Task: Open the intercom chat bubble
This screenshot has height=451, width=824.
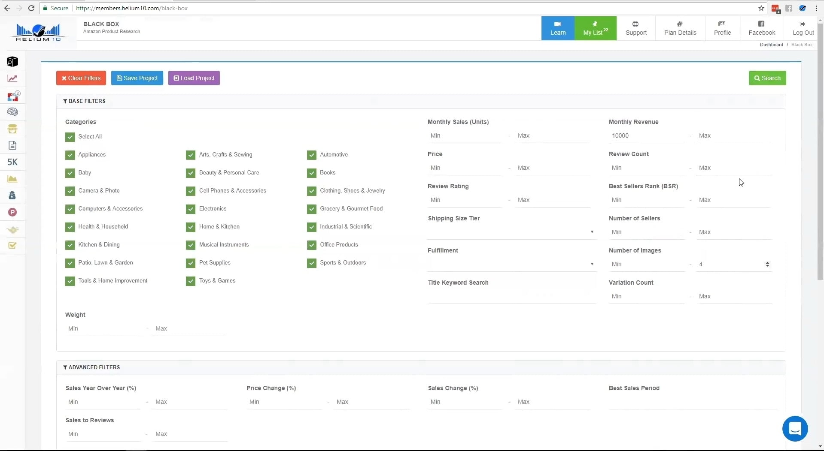Action: click(795, 428)
